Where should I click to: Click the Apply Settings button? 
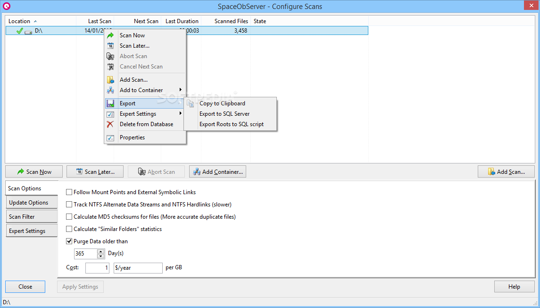(x=80, y=287)
